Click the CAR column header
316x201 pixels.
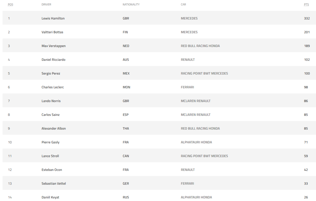pyautogui.click(x=183, y=4)
